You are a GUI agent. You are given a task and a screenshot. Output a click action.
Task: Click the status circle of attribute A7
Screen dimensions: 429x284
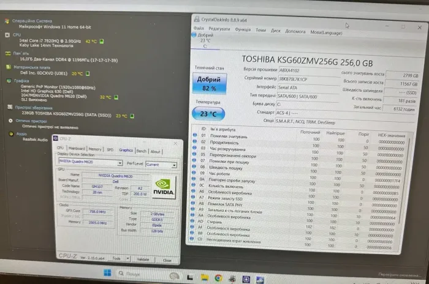pyautogui.click(x=193, y=197)
